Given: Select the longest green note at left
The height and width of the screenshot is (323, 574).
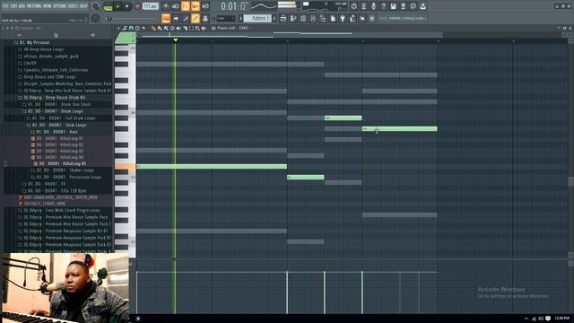Looking at the screenshot, I should coord(212,167).
